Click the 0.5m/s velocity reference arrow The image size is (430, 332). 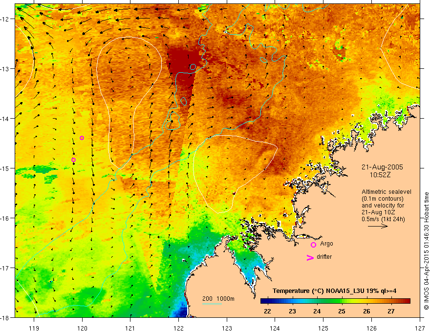click(x=378, y=226)
